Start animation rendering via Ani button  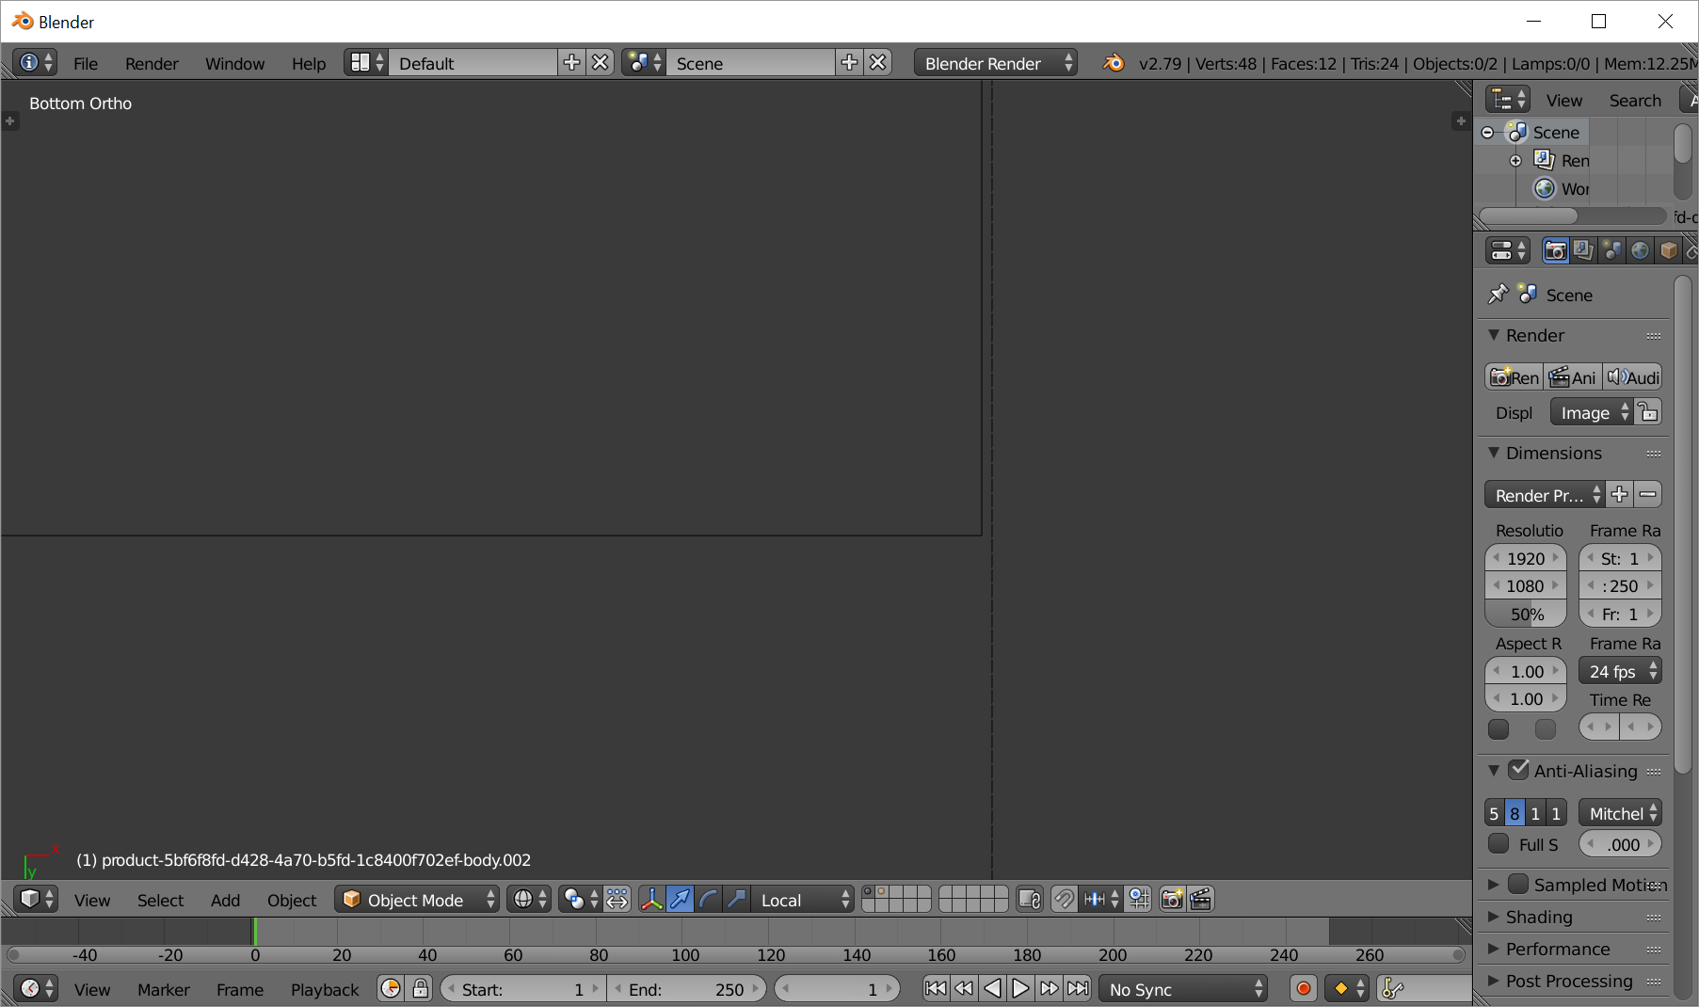[x=1572, y=376]
